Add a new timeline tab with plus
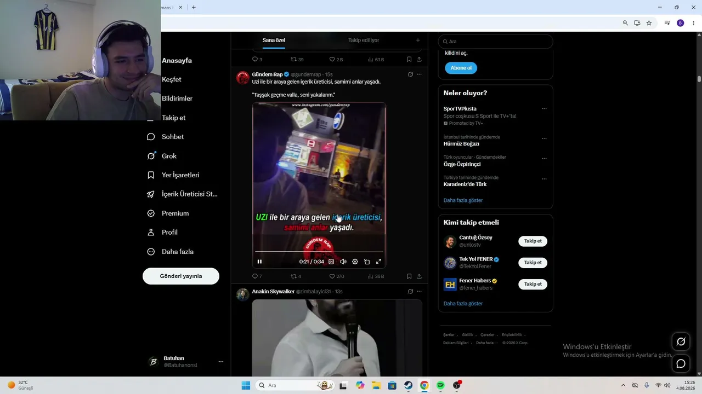This screenshot has width=702, height=394. (418, 40)
